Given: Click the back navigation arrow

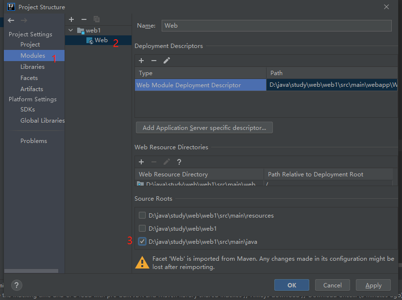Looking at the screenshot, I should pos(11,20).
